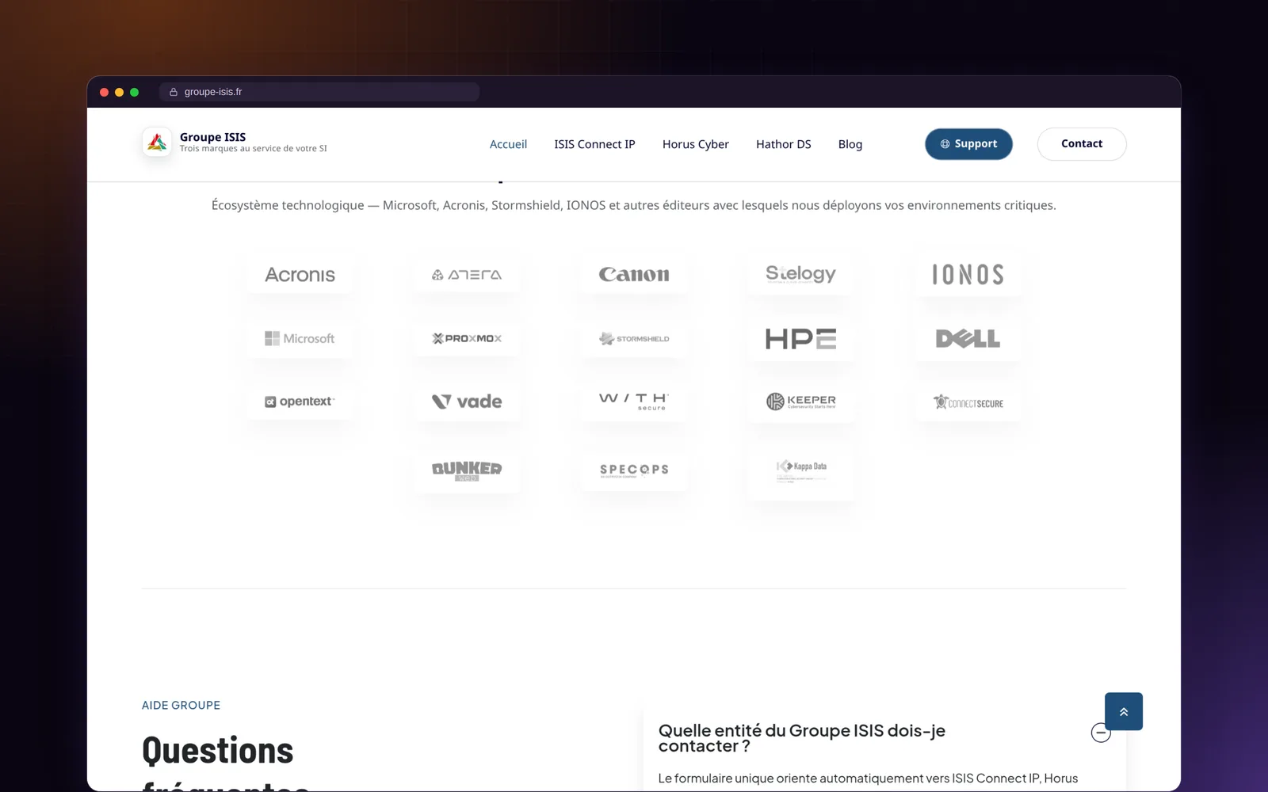Screen dimensions: 1268x792
Task: Click the lock icon in address bar
Action: click(x=174, y=92)
